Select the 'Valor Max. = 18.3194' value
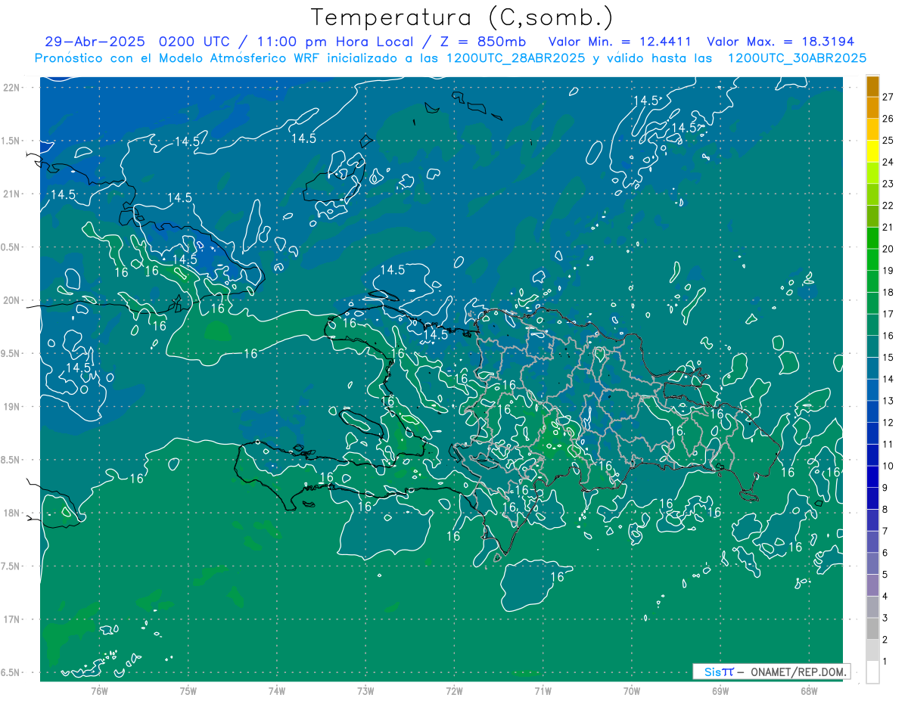Screen dimensions: 908x701 780,42
